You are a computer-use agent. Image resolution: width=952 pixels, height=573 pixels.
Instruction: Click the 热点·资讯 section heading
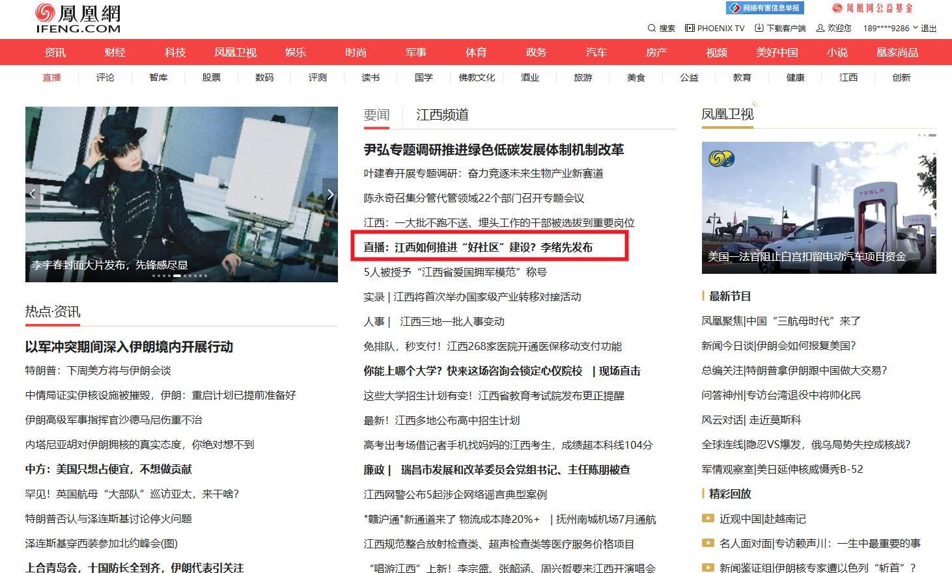point(53,312)
